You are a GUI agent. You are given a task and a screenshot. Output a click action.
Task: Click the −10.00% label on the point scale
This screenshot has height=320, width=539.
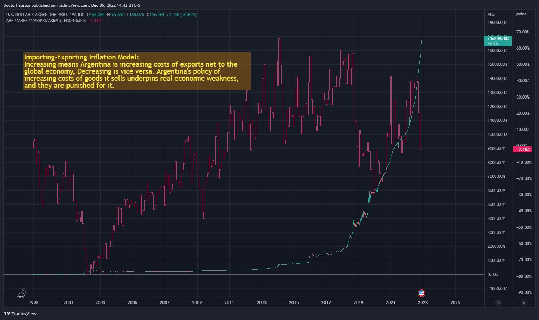pos(524,162)
